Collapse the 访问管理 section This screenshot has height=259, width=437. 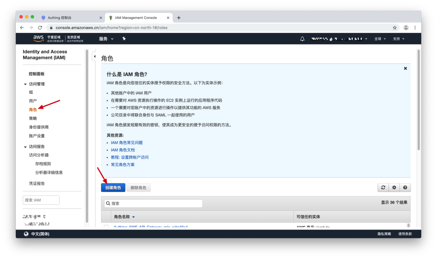tap(25, 84)
